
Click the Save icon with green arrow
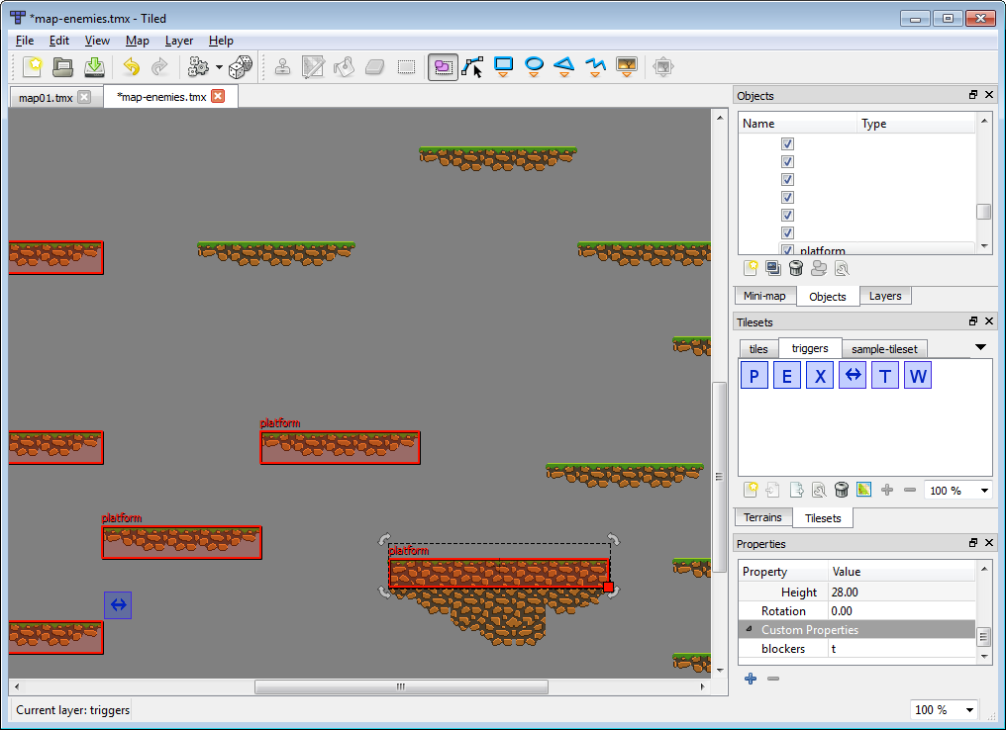tap(94, 66)
